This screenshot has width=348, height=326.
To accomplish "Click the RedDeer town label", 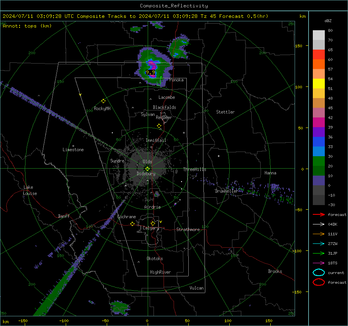I will pos(164,117).
